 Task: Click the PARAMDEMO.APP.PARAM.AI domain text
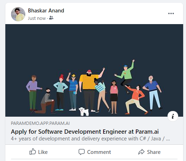tap(40, 123)
